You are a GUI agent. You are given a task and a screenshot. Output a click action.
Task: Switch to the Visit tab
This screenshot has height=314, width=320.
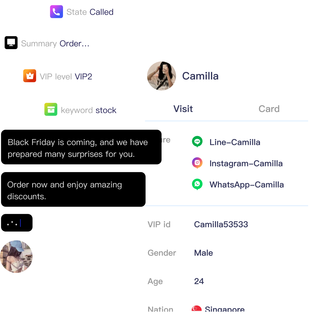pos(183,109)
